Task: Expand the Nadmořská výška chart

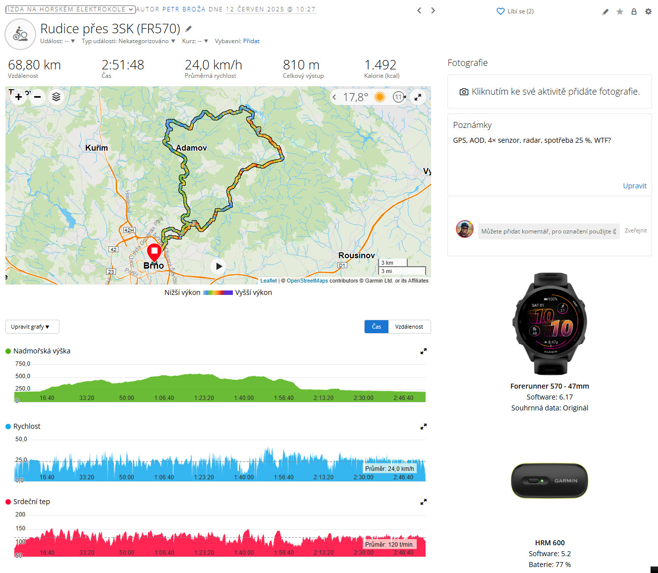Action: (424, 351)
